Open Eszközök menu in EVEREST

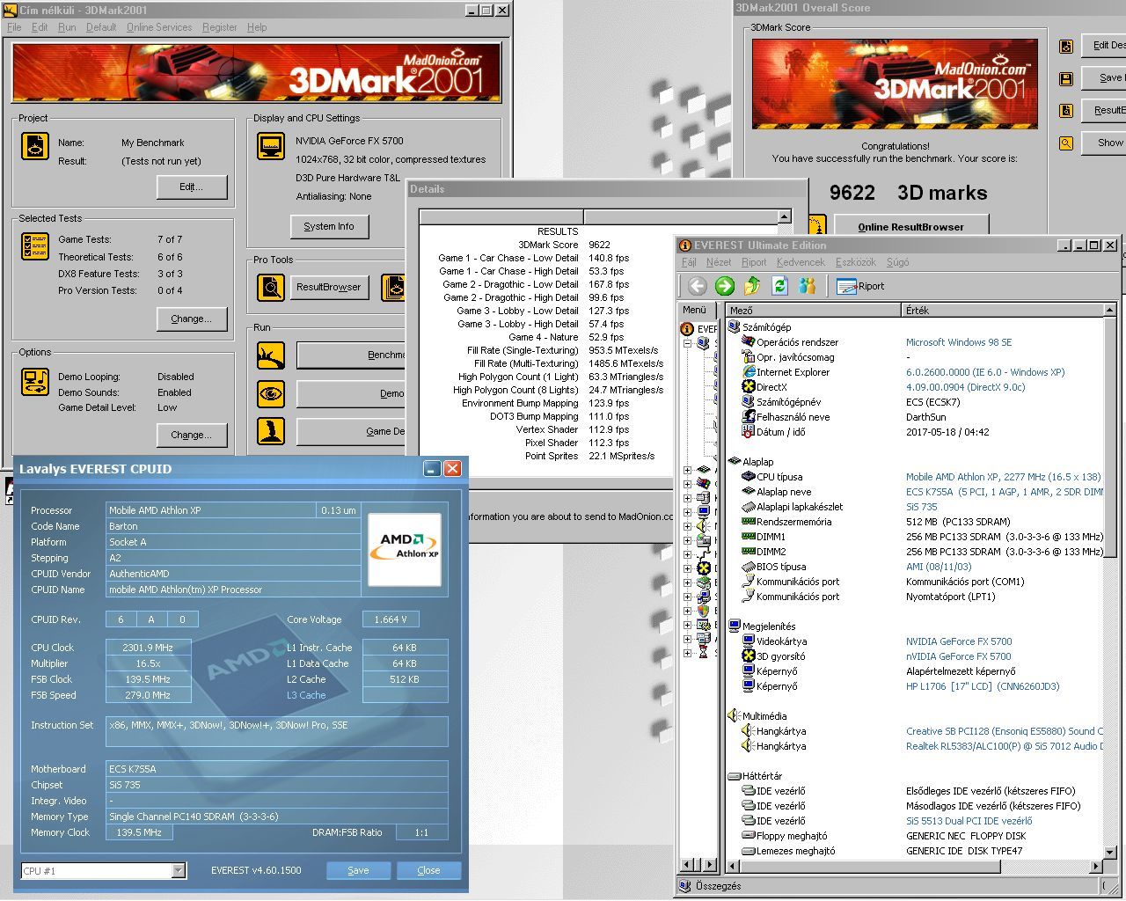856,262
